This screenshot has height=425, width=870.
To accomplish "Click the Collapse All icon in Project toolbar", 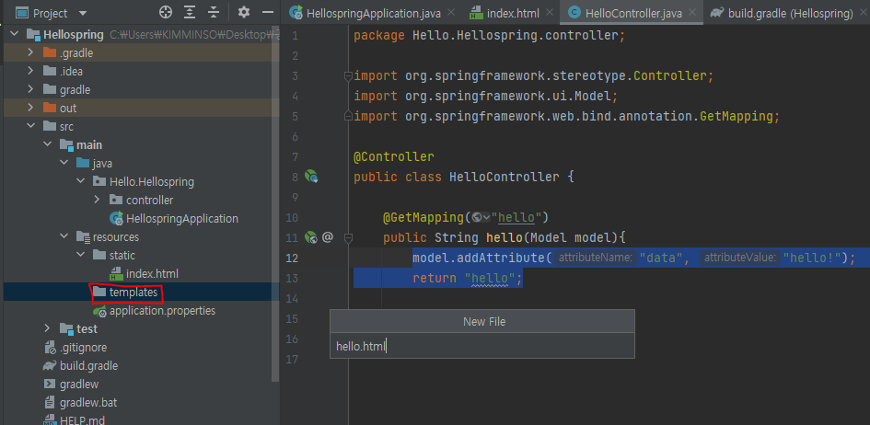I will pos(214,12).
